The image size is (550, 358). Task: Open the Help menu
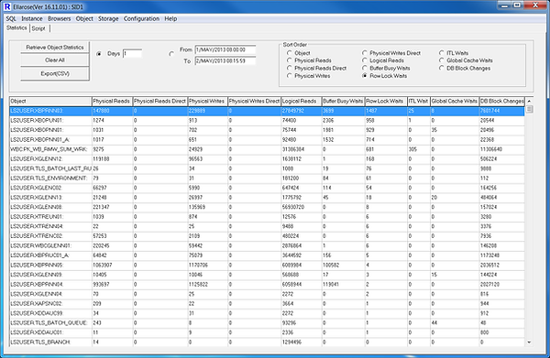(x=170, y=18)
